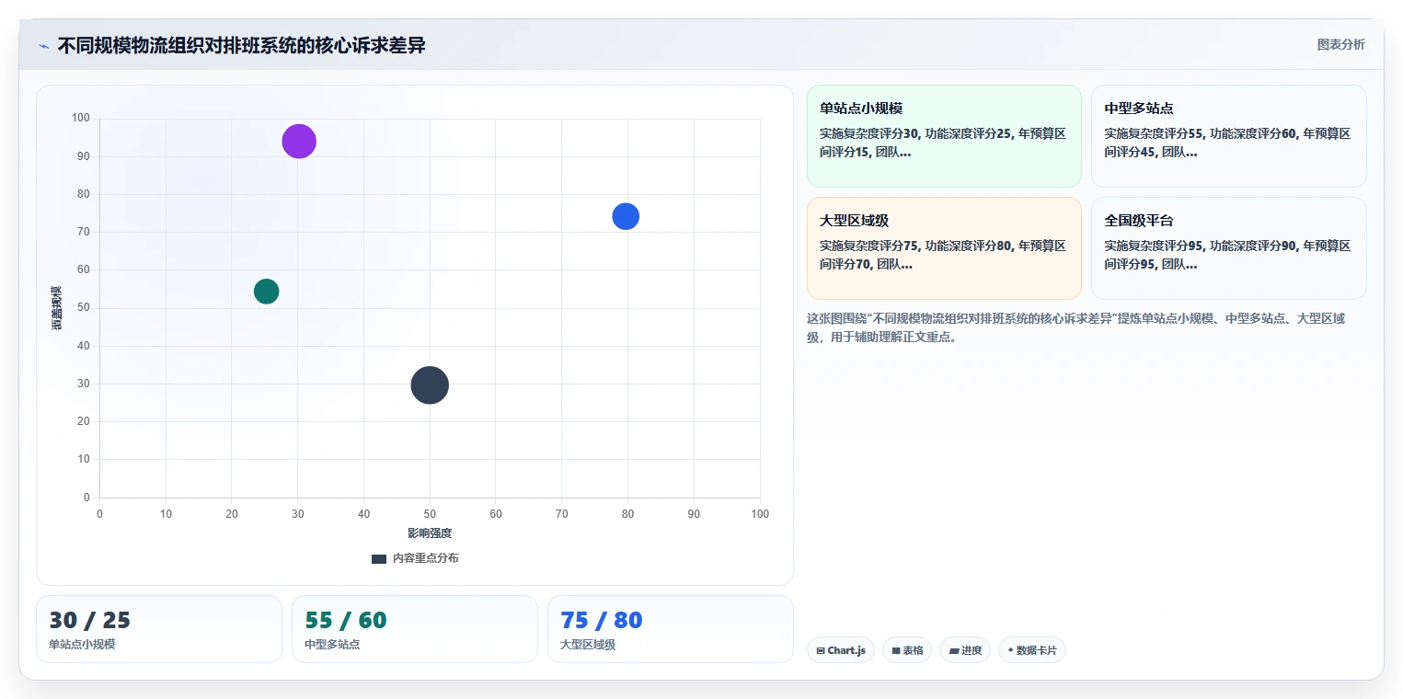Click the icon in the 数据卡片 tag

[x=1010, y=650]
